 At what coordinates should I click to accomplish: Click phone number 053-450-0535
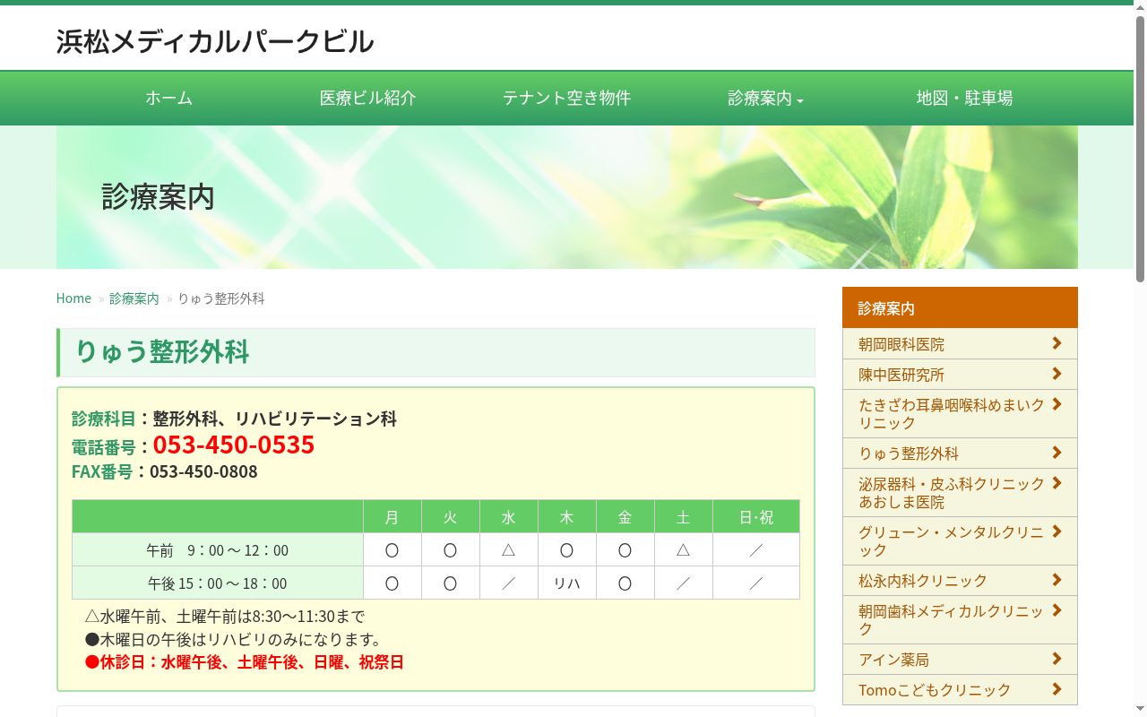point(234,445)
